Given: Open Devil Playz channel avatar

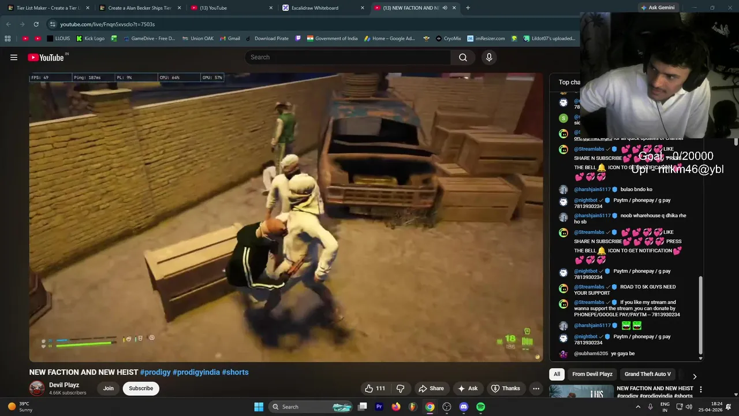Looking at the screenshot, I should pos(37,388).
